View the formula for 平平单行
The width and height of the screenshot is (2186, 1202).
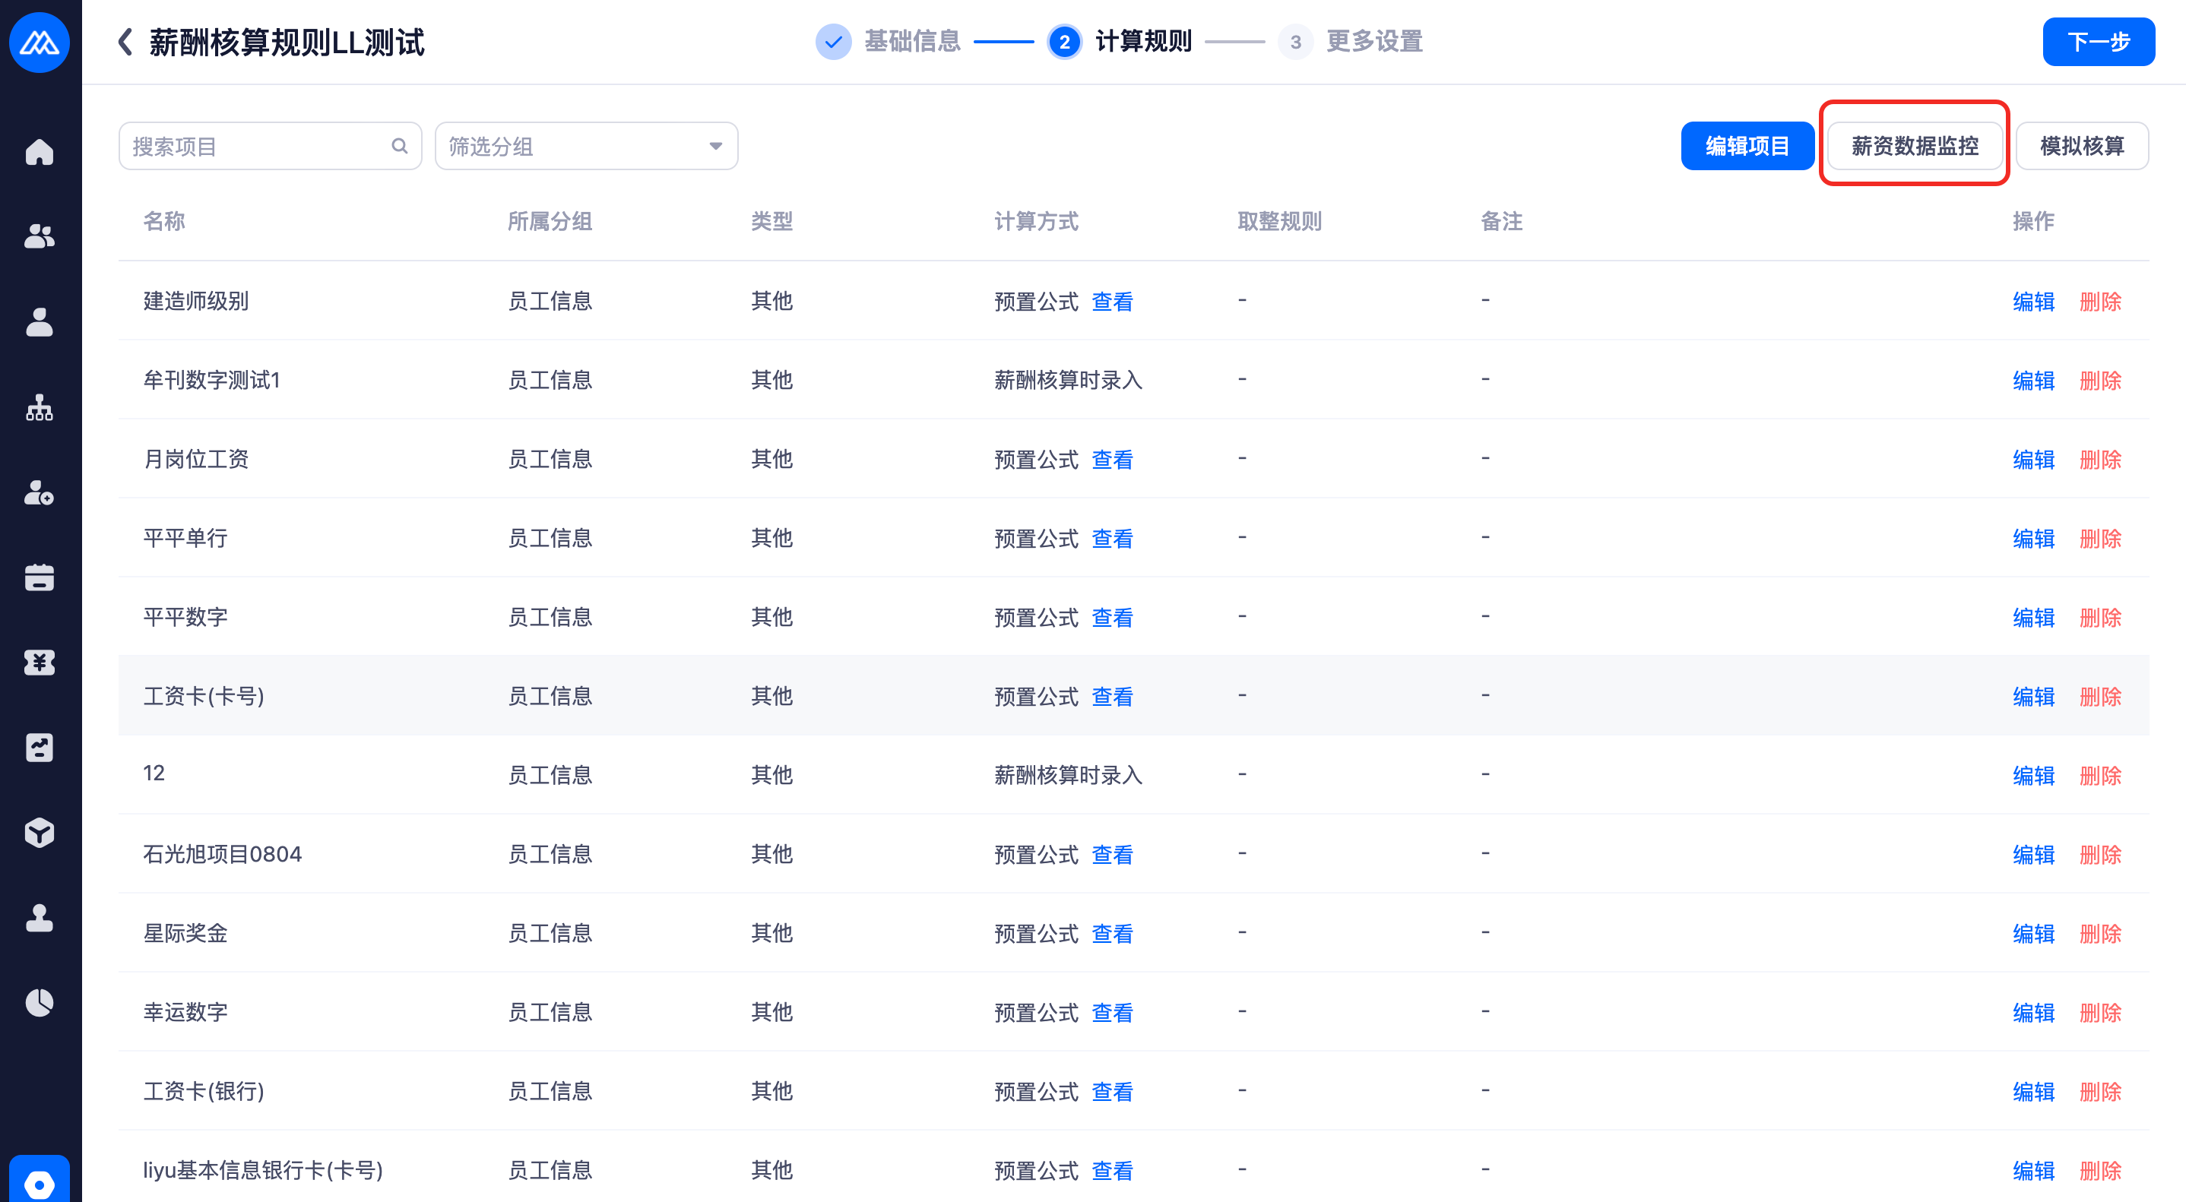point(1112,538)
